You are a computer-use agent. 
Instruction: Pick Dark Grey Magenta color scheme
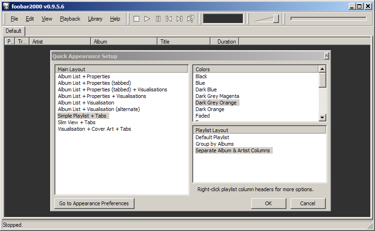click(217, 96)
